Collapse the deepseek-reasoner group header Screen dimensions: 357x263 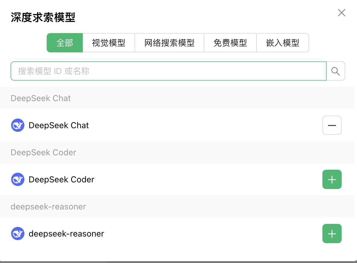[x=177, y=206]
